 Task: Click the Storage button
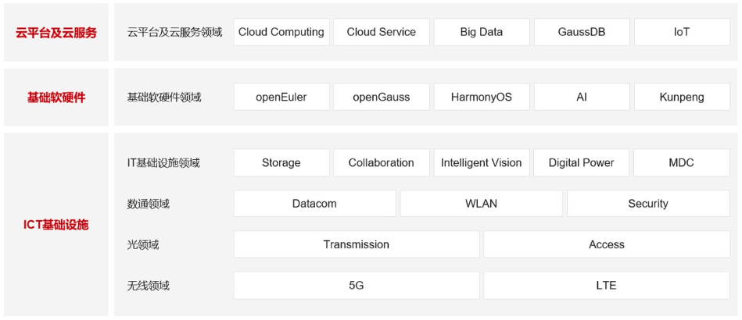pos(281,163)
